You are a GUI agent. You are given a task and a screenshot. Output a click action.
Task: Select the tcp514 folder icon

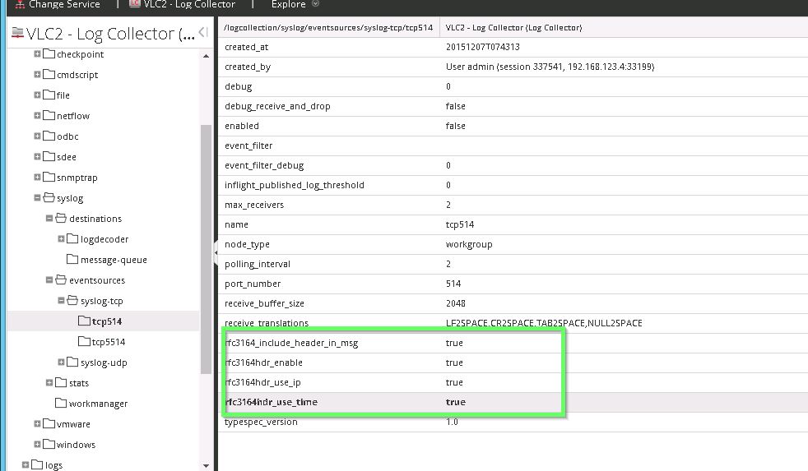click(x=84, y=321)
